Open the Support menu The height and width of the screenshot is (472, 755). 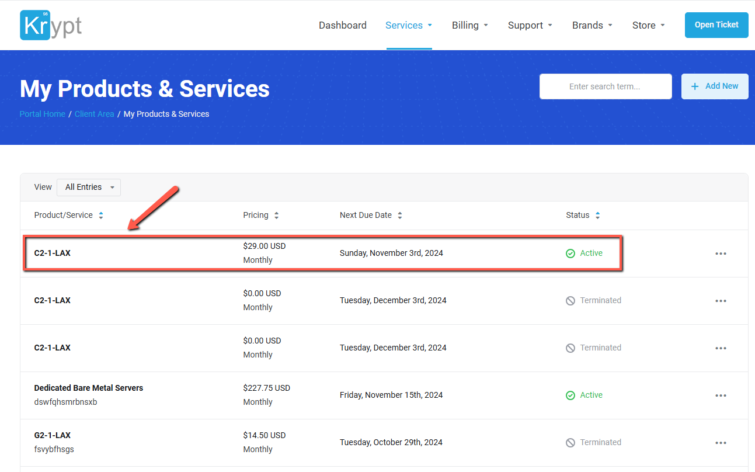coord(530,25)
